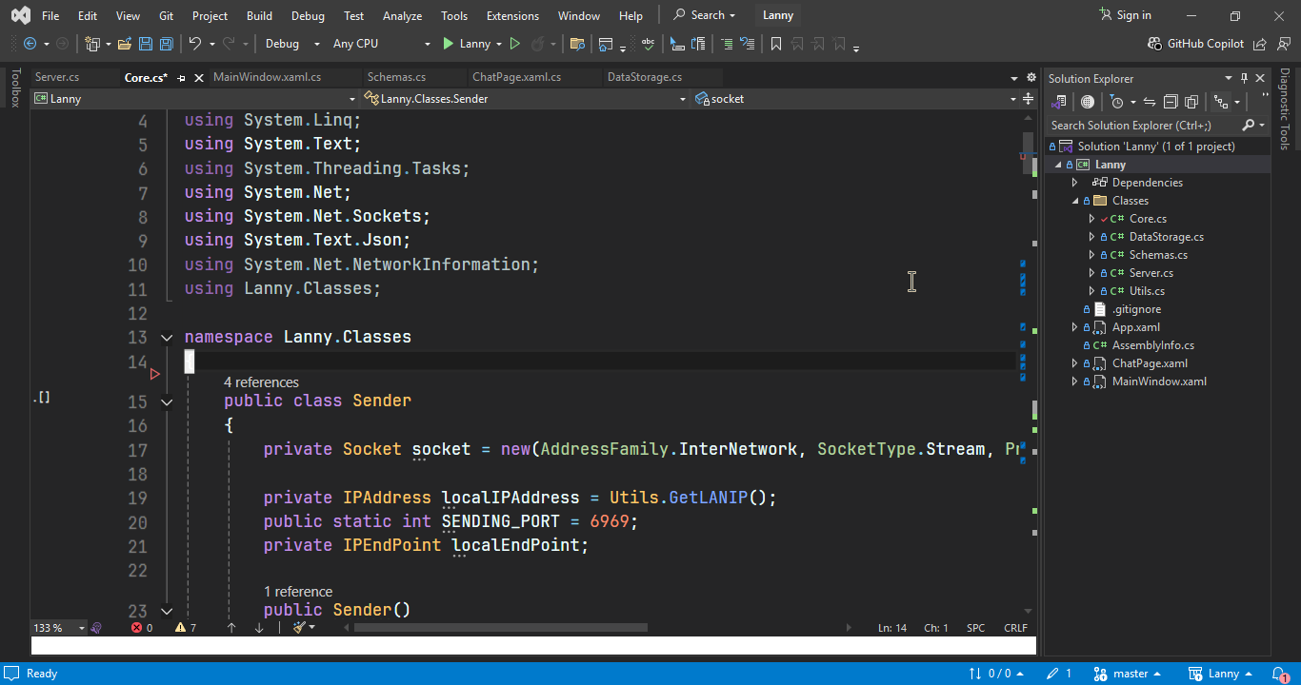Click Sync with Active Document arrows icon

(x=1150, y=102)
